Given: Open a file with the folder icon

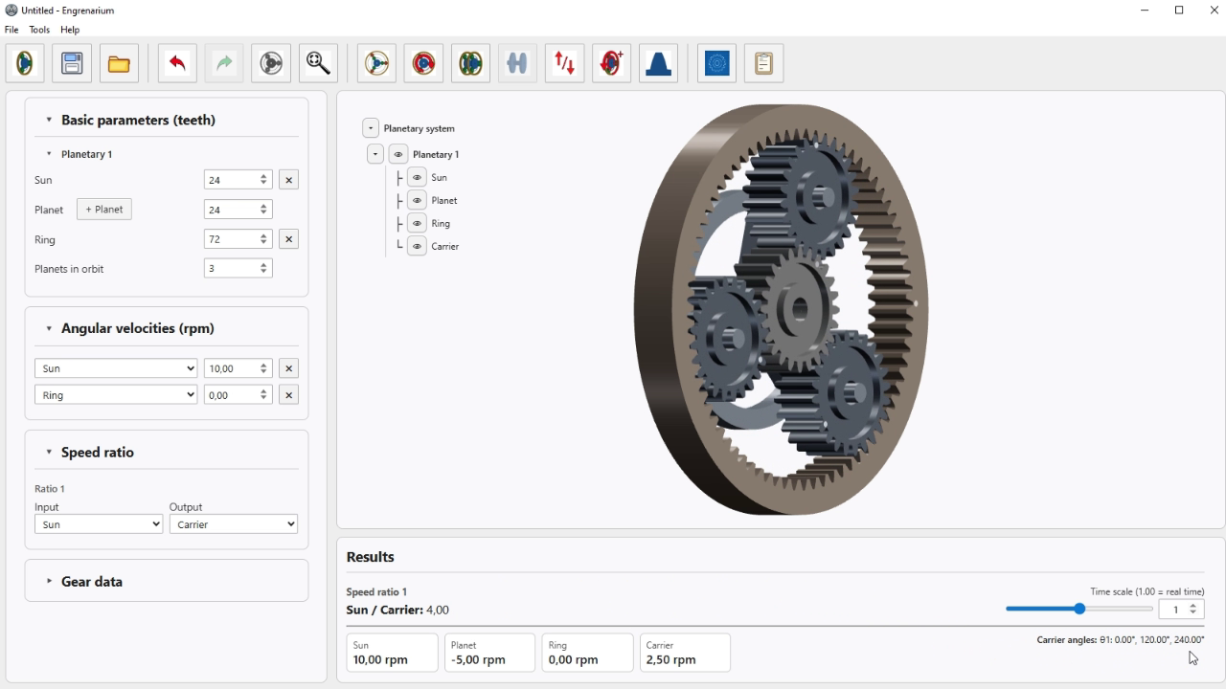Looking at the screenshot, I should (119, 63).
